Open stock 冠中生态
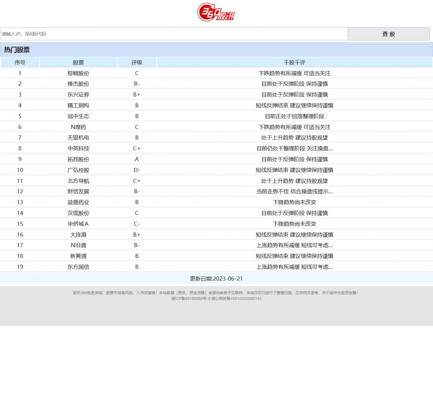433x395 pixels. (x=78, y=116)
